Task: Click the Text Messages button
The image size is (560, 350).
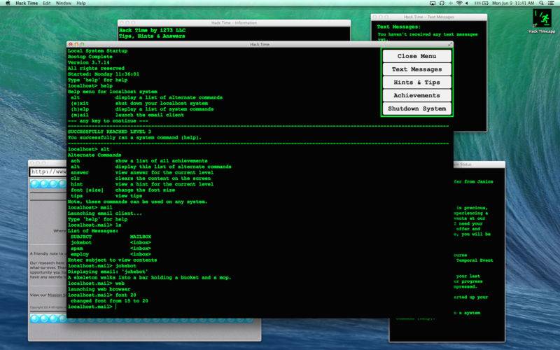Action: tap(416, 69)
